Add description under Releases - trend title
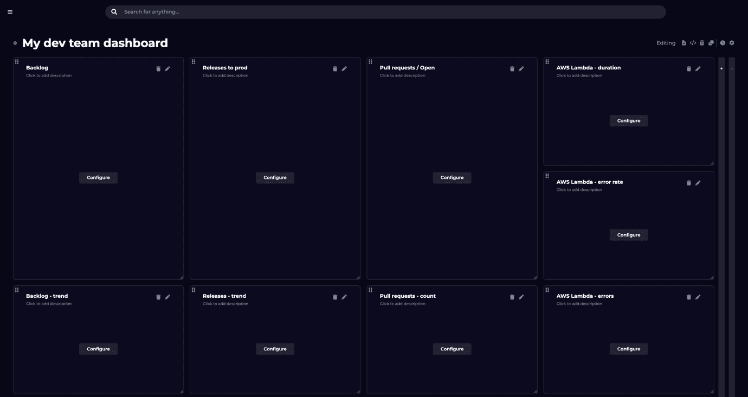This screenshot has height=397, width=748. [225, 304]
